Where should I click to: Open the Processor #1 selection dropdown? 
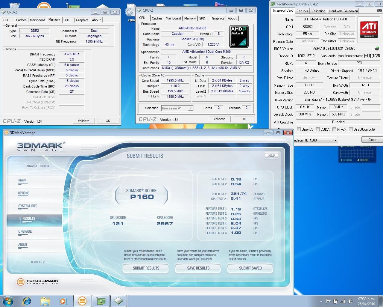click(177, 108)
